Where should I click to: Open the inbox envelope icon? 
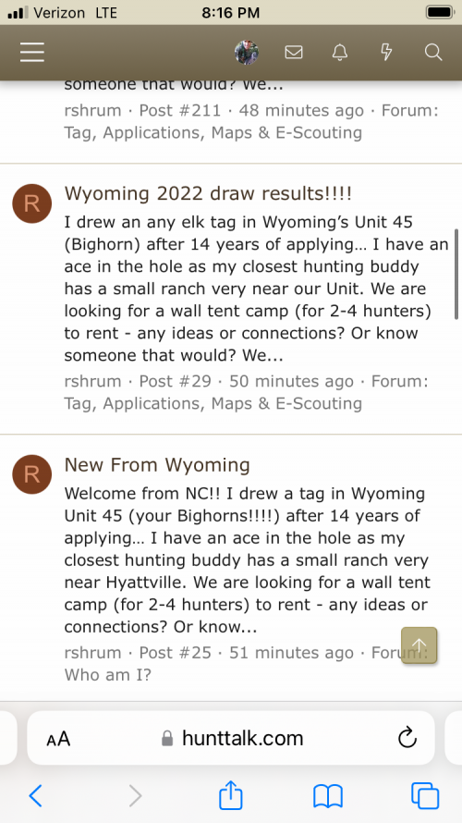tap(294, 52)
